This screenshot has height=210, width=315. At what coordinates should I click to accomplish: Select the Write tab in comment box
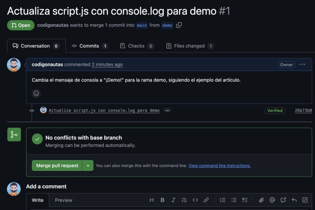38,200
